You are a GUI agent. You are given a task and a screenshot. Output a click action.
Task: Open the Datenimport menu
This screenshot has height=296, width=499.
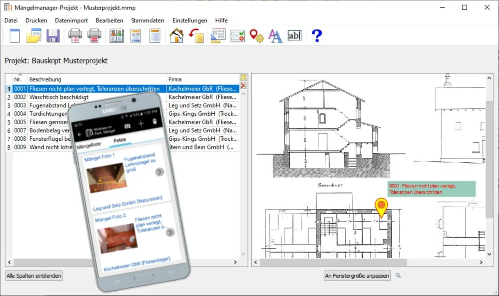tap(71, 20)
